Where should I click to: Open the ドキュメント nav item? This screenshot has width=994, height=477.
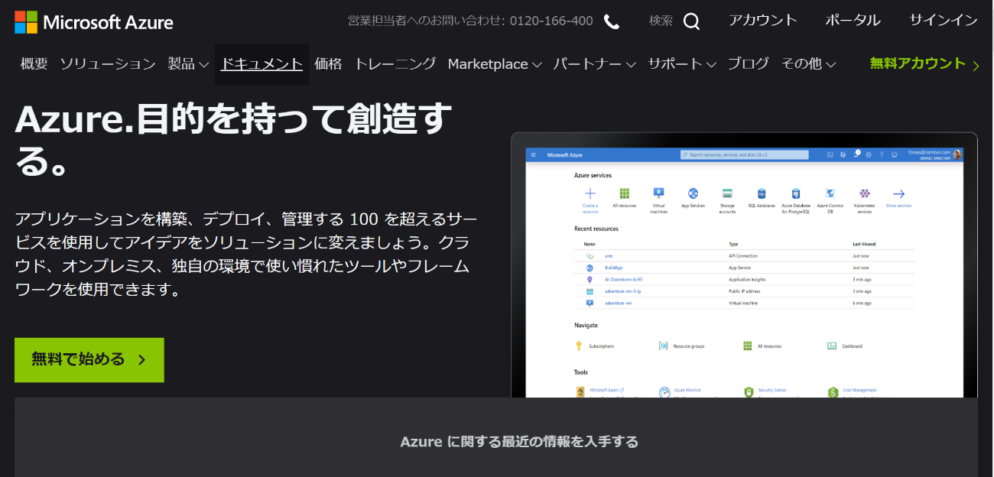point(261,64)
